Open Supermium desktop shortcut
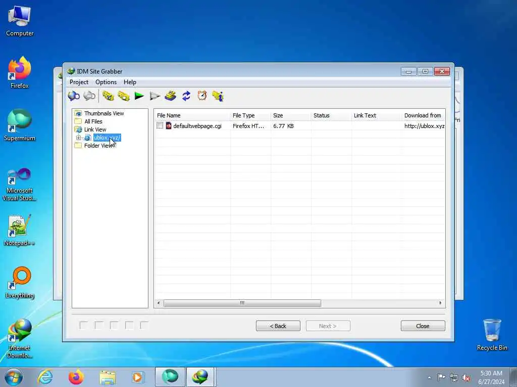 point(20,125)
